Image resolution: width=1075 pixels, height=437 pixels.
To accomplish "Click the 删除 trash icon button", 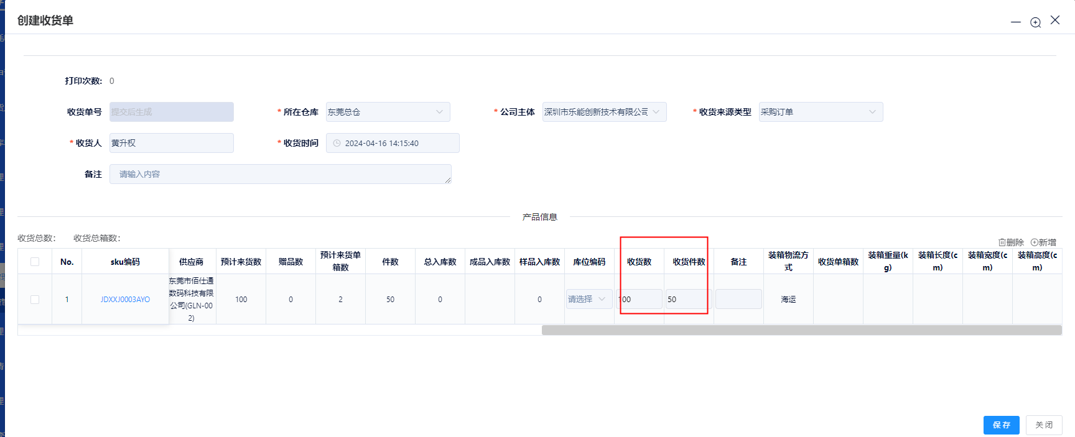I will [1011, 242].
